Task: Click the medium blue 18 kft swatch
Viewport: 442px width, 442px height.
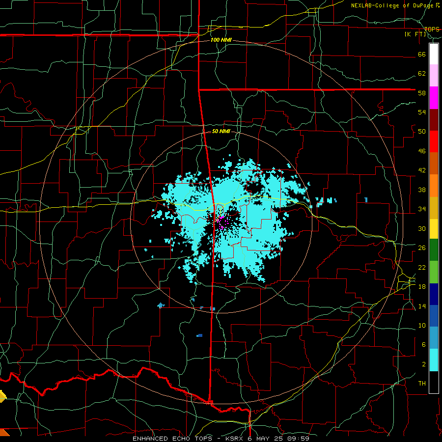Action: click(434, 316)
